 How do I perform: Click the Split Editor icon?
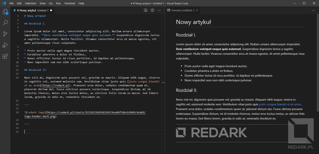coord(152,10)
